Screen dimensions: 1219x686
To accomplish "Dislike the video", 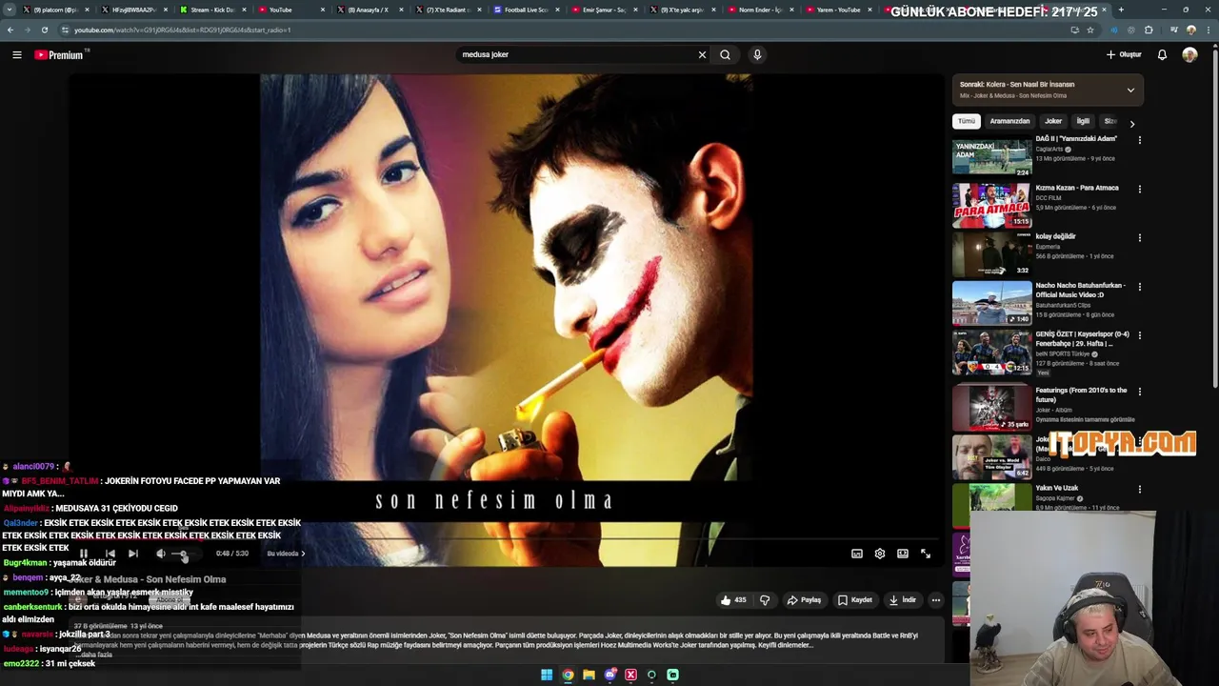I will (765, 600).
